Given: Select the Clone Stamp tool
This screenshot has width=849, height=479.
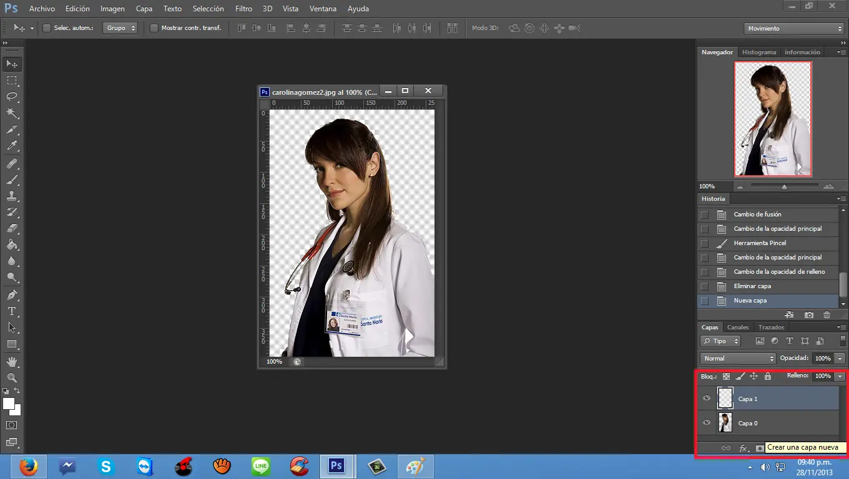Looking at the screenshot, I should [x=12, y=196].
